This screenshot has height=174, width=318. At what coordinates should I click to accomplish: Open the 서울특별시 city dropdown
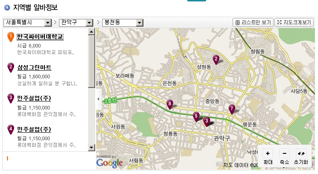[x=28, y=23]
